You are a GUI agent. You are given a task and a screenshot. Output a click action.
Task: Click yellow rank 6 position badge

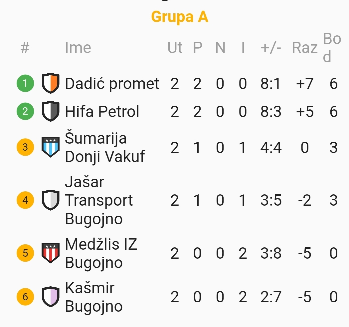tap(25, 297)
